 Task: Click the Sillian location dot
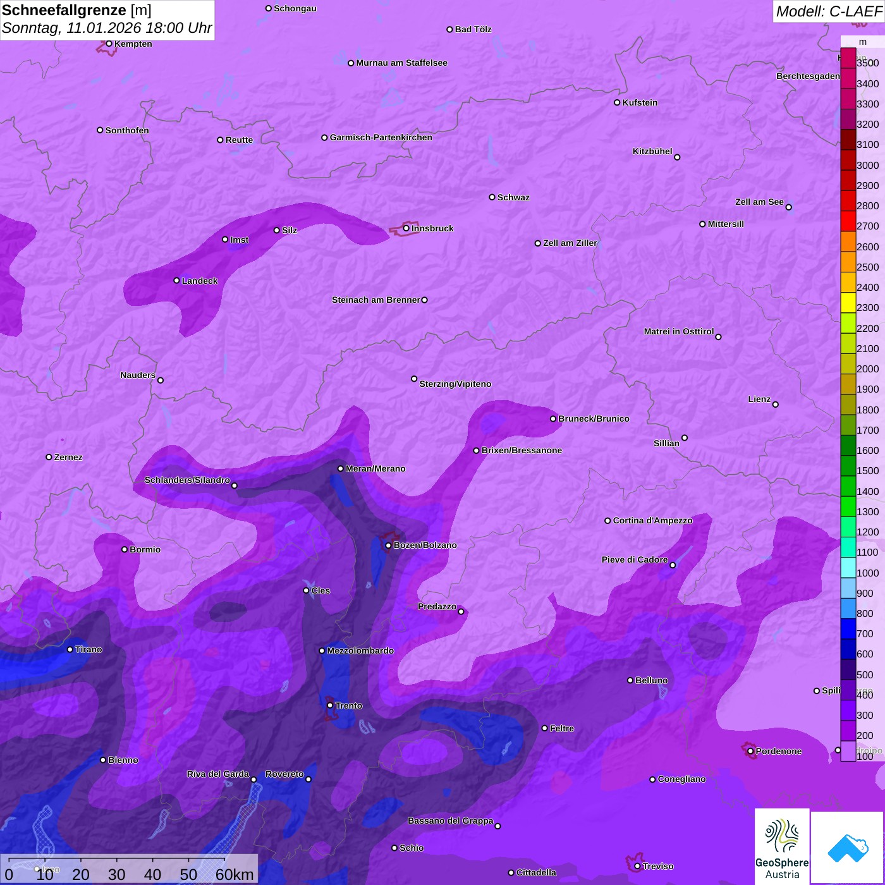685,437
